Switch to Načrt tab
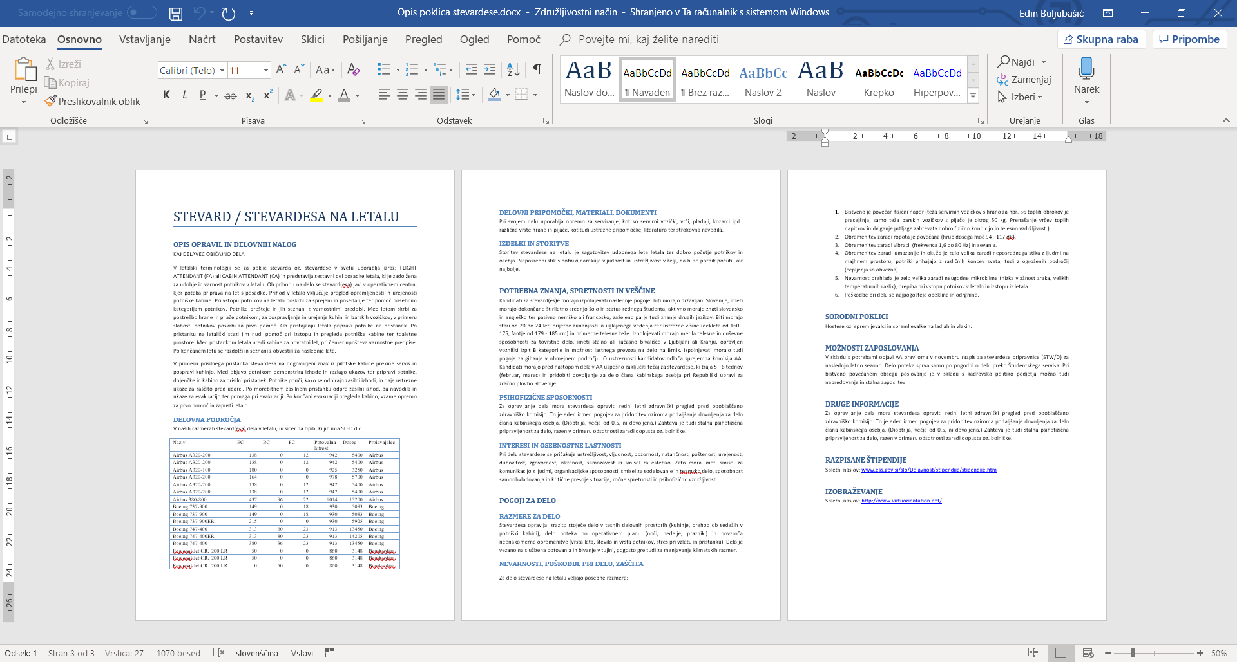The width and height of the screenshot is (1237, 662). [202, 39]
